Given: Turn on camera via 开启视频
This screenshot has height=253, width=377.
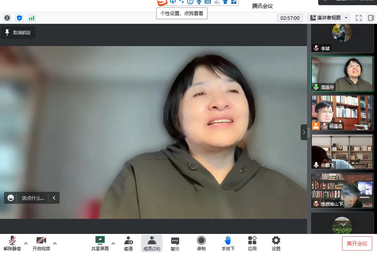Looking at the screenshot, I should [41, 243].
